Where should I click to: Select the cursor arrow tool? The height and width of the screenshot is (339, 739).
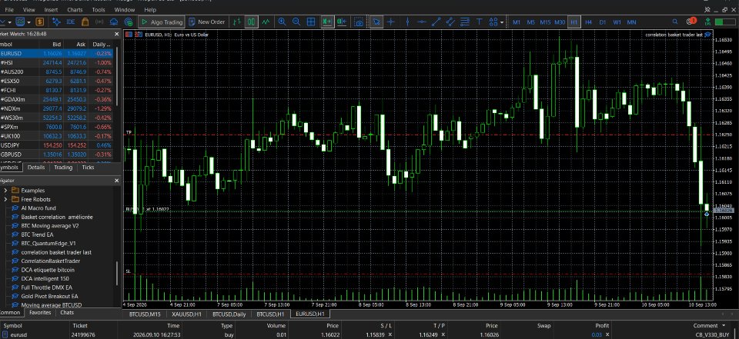pyautogui.click(x=376, y=22)
